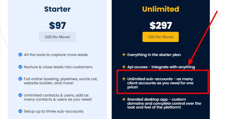Click checkmark icon beside 'Setup up to three sub-accounts'
The image size is (225, 119).
[20, 111]
